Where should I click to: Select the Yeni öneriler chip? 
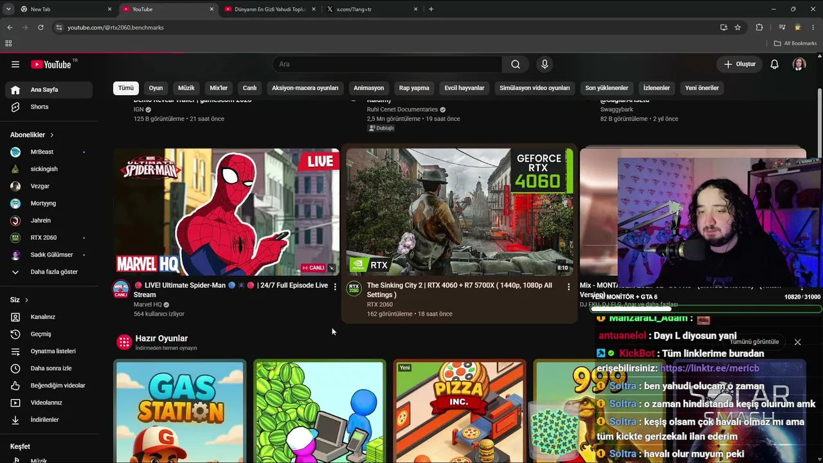[702, 88]
